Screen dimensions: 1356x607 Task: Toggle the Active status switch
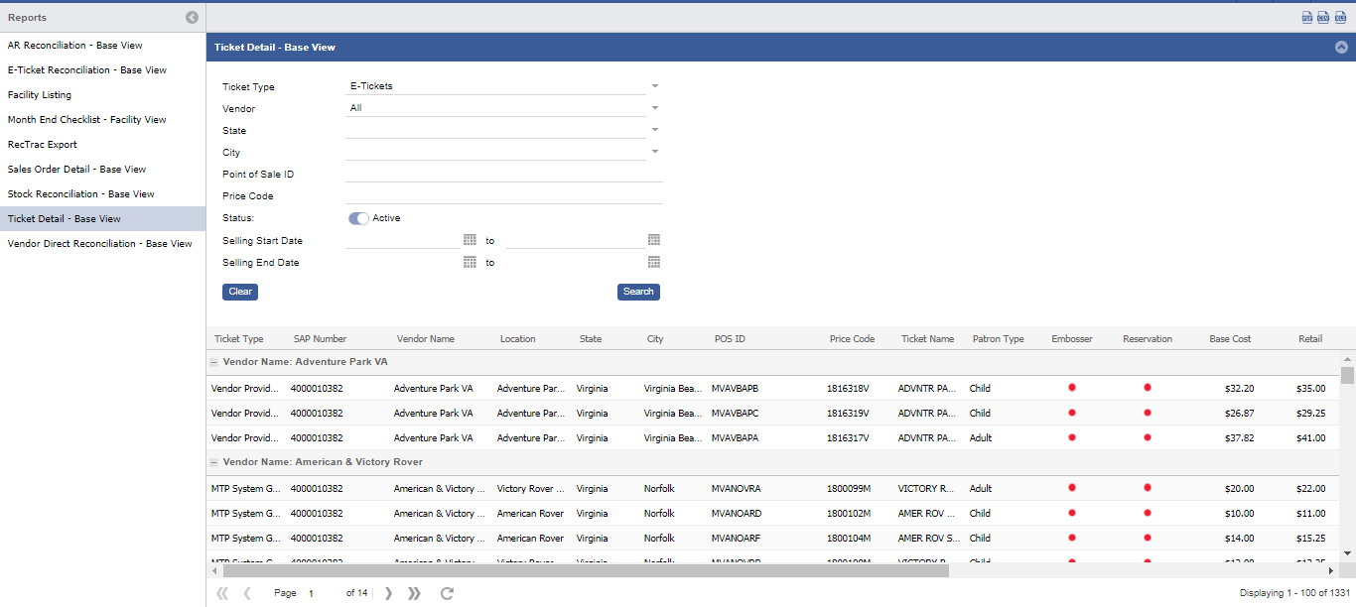(358, 218)
